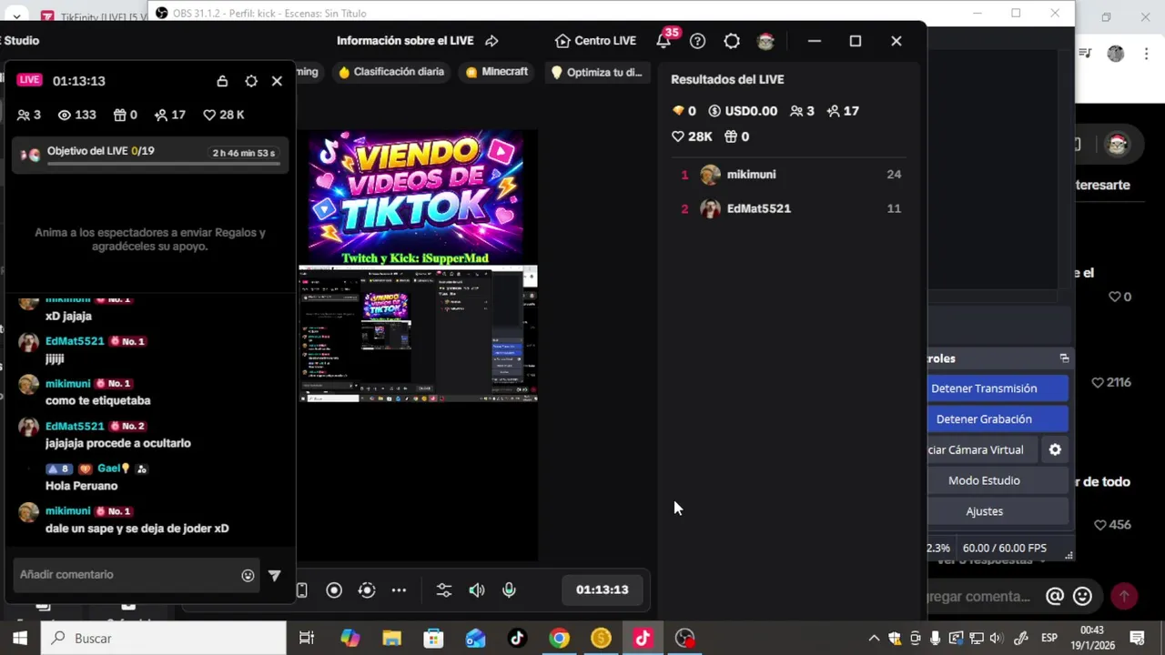Post comment with red arrow button
This screenshot has height=655, width=1165.
click(x=1124, y=597)
